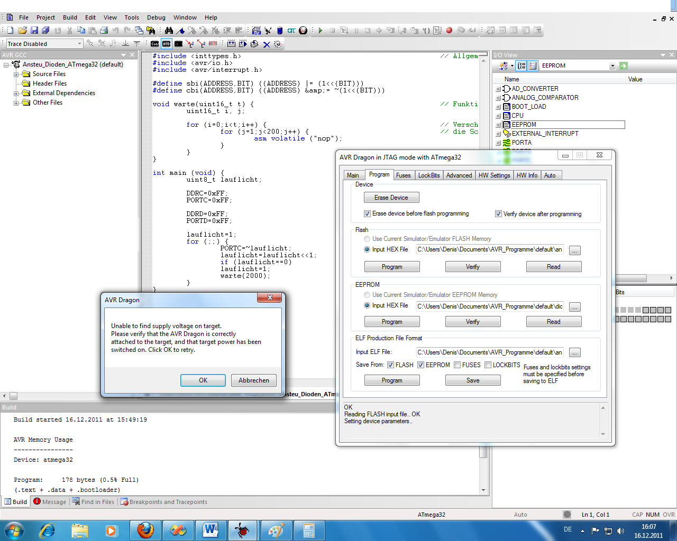Select 'Use Current Simulator/Emulator EEPROM Memory'
The height and width of the screenshot is (541, 677).
(367, 295)
